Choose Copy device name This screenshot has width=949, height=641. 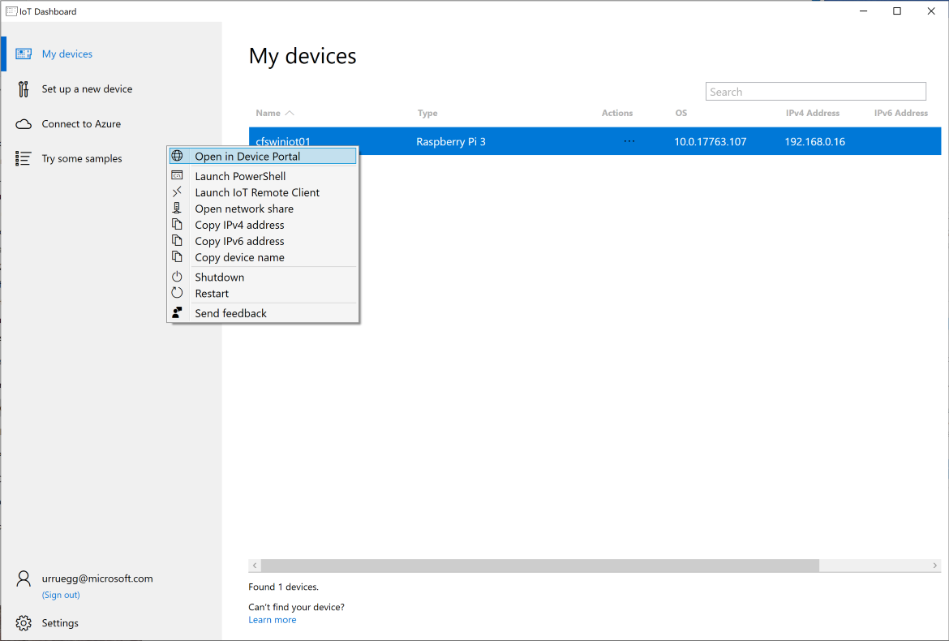tap(239, 258)
